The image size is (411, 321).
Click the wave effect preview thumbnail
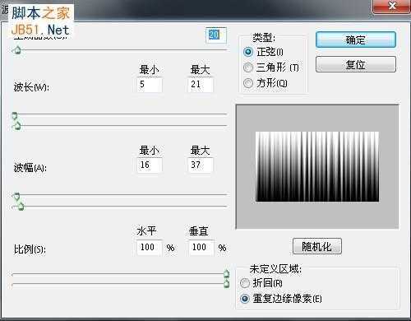click(317, 167)
